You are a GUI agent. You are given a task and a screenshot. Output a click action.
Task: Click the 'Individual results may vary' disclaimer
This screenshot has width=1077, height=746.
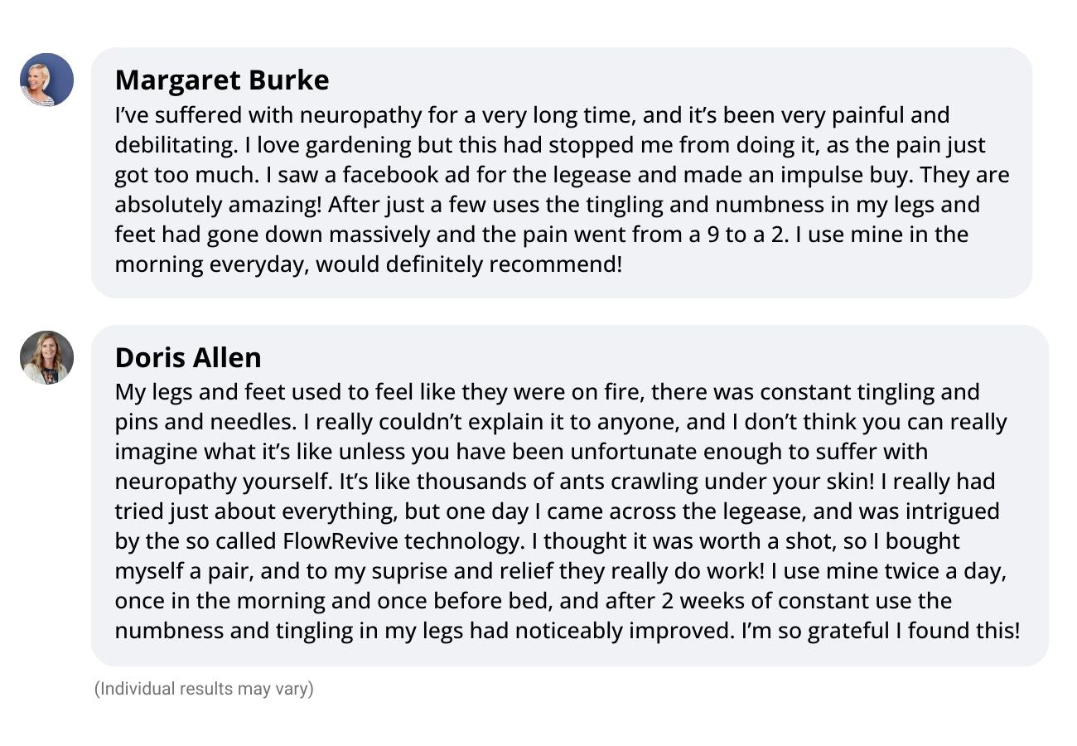(x=204, y=689)
